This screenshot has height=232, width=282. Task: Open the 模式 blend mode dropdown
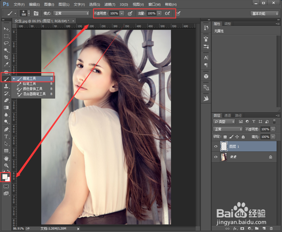click(71, 13)
